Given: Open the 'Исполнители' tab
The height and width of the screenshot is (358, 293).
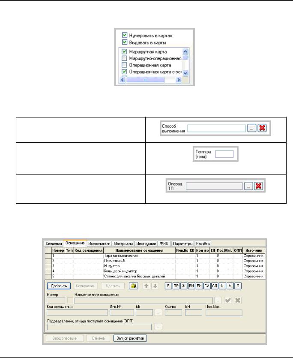Looking at the screenshot, I should pos(99,244).
